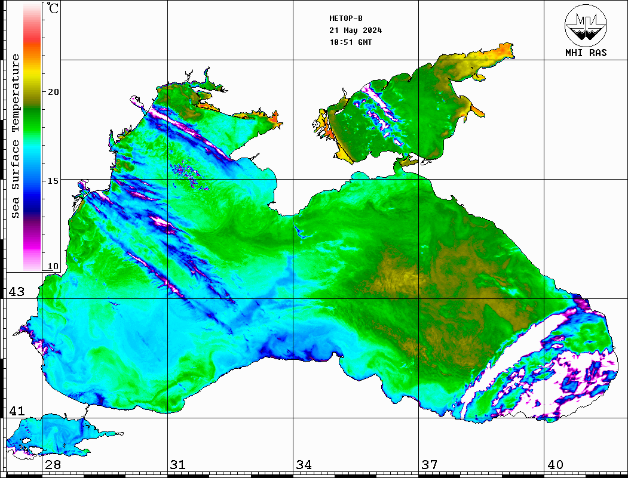This screenshot has height=478, width=628.
Task: Select the 15 value on temperature scale
Action: click(53, 181)
